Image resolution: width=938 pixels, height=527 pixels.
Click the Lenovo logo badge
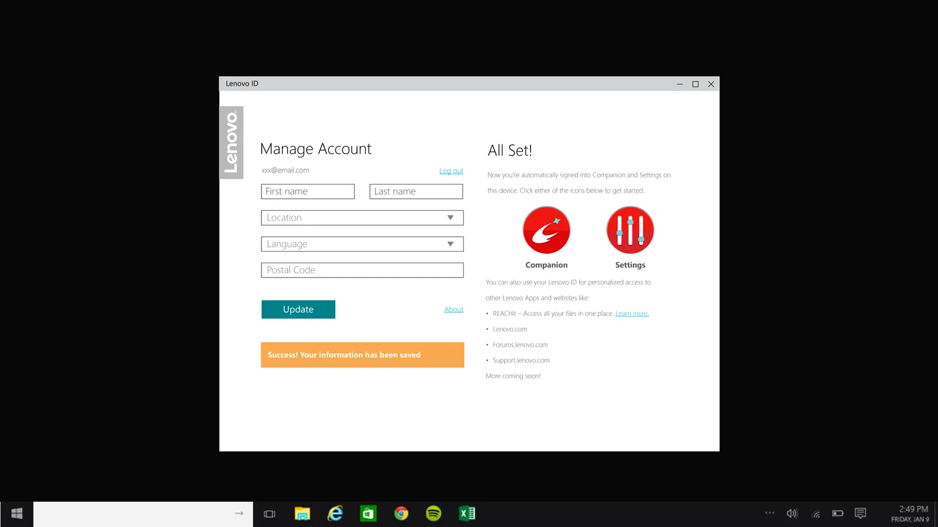(x=232, y=142)
